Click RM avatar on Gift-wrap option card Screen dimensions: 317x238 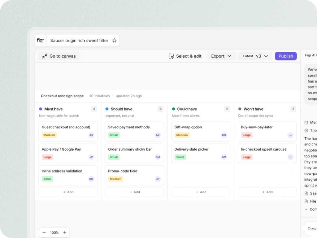point(224,135)
